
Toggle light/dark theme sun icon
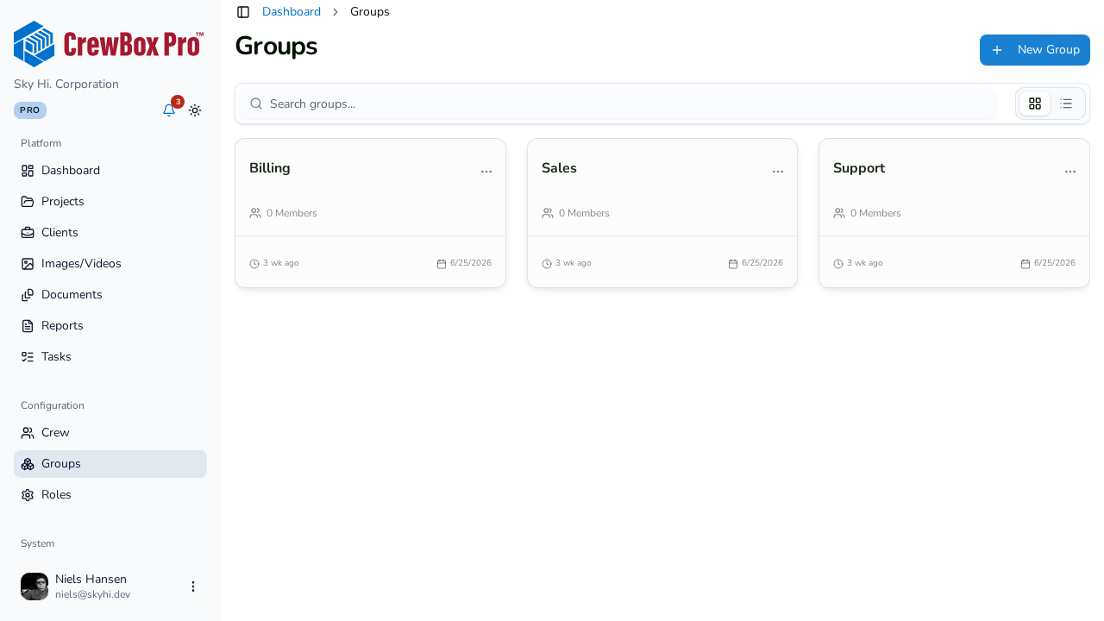click(x=195, y=110)
